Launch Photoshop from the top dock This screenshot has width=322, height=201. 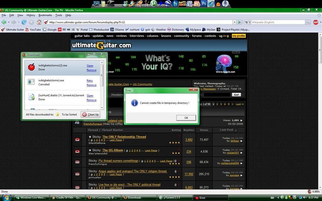(x=204, y=4)
